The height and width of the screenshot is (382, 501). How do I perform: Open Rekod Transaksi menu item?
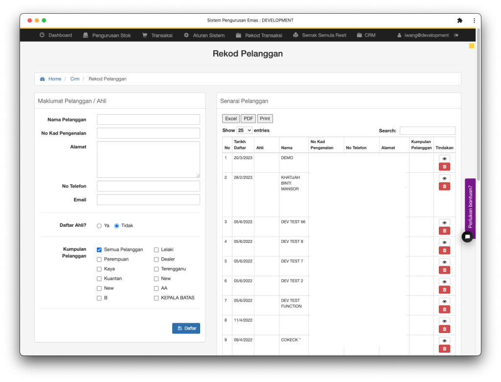click(259, 35)
